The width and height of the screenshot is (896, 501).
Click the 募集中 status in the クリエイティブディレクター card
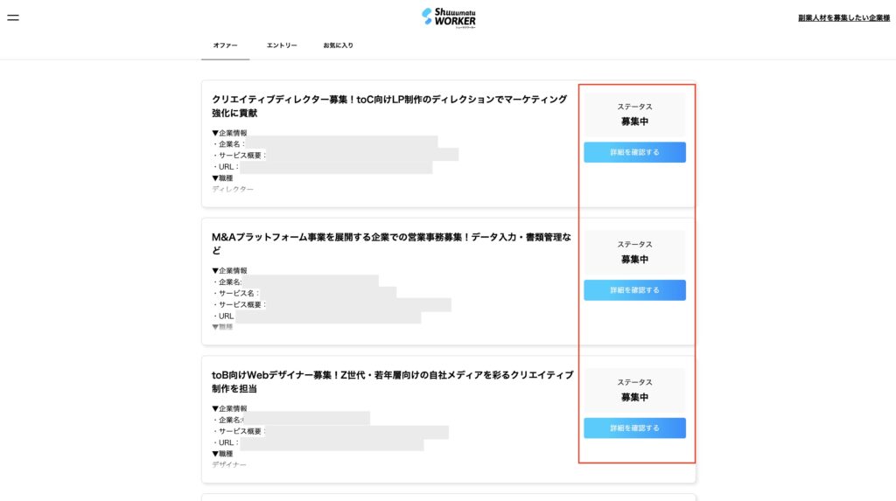(x=634, y=122)
